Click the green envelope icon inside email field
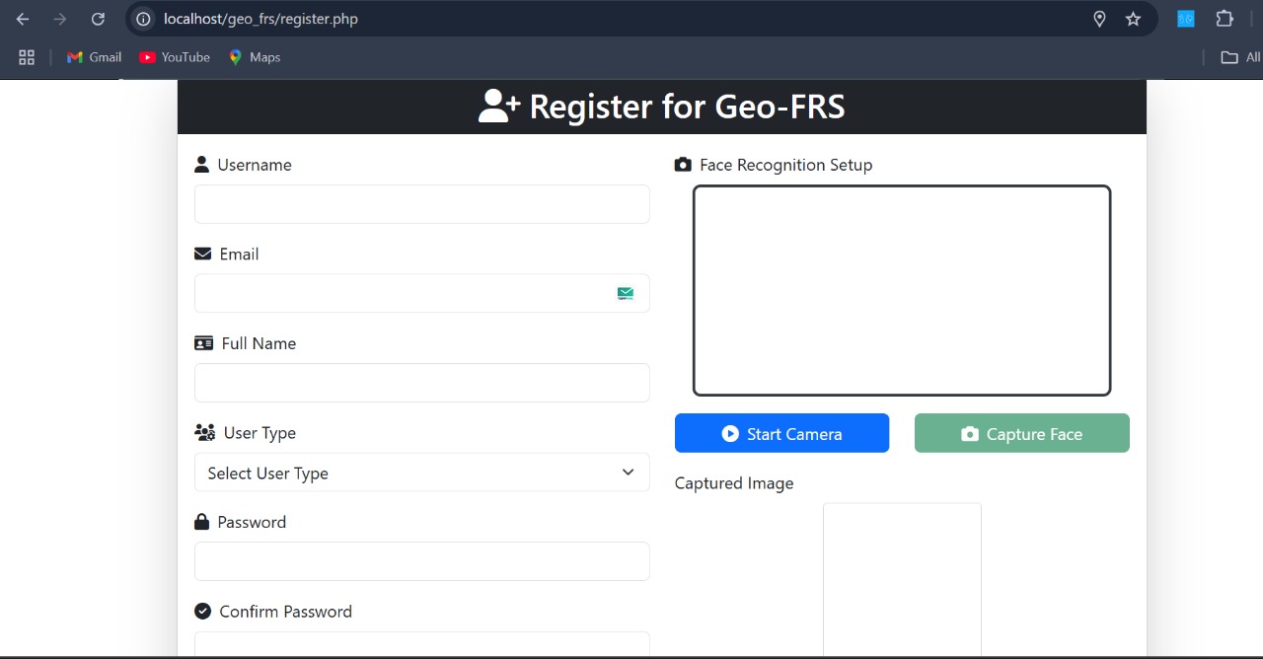Screen dimensions: 1263x659 click(625, 293)
